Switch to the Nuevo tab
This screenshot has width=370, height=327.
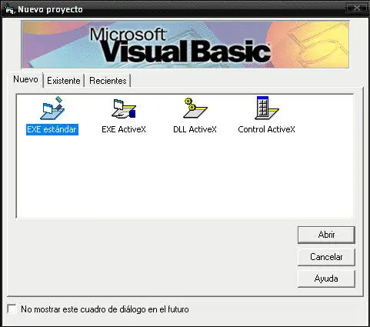[x=25, y=79]
